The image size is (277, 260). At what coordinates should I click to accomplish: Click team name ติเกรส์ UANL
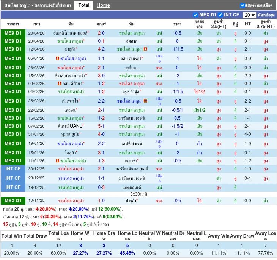point(71,126)
